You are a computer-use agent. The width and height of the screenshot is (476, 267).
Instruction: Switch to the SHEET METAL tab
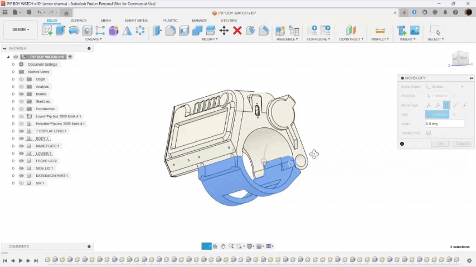point(137,21)
